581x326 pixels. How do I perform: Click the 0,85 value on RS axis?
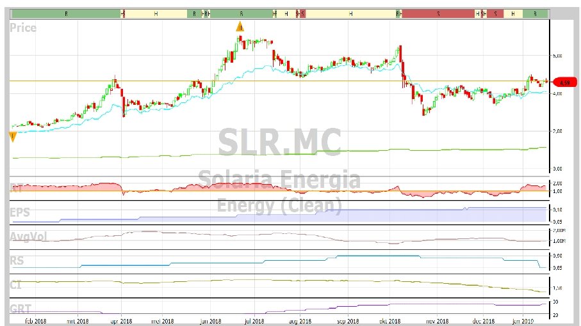point(557,268)
